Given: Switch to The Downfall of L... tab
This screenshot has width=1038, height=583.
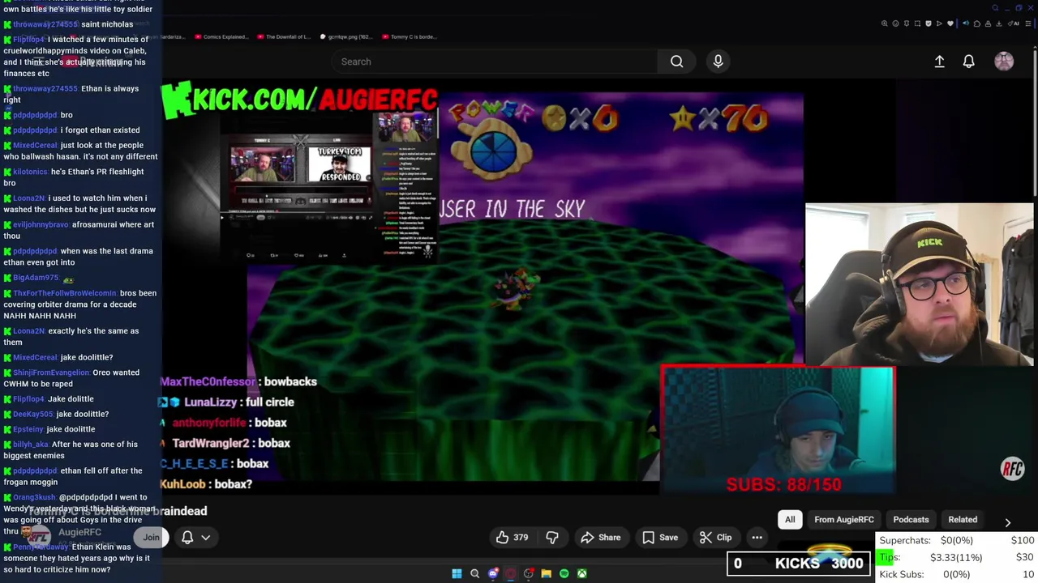Looking at the screenshot, I should point(284,36).
